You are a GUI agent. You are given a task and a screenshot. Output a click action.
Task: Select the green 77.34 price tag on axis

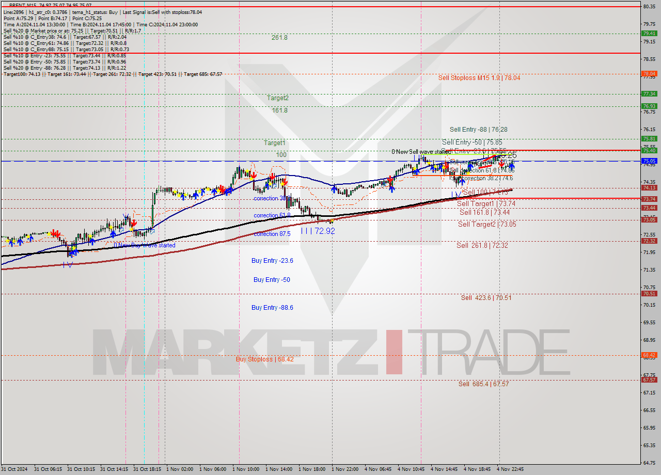pos(649,93)
